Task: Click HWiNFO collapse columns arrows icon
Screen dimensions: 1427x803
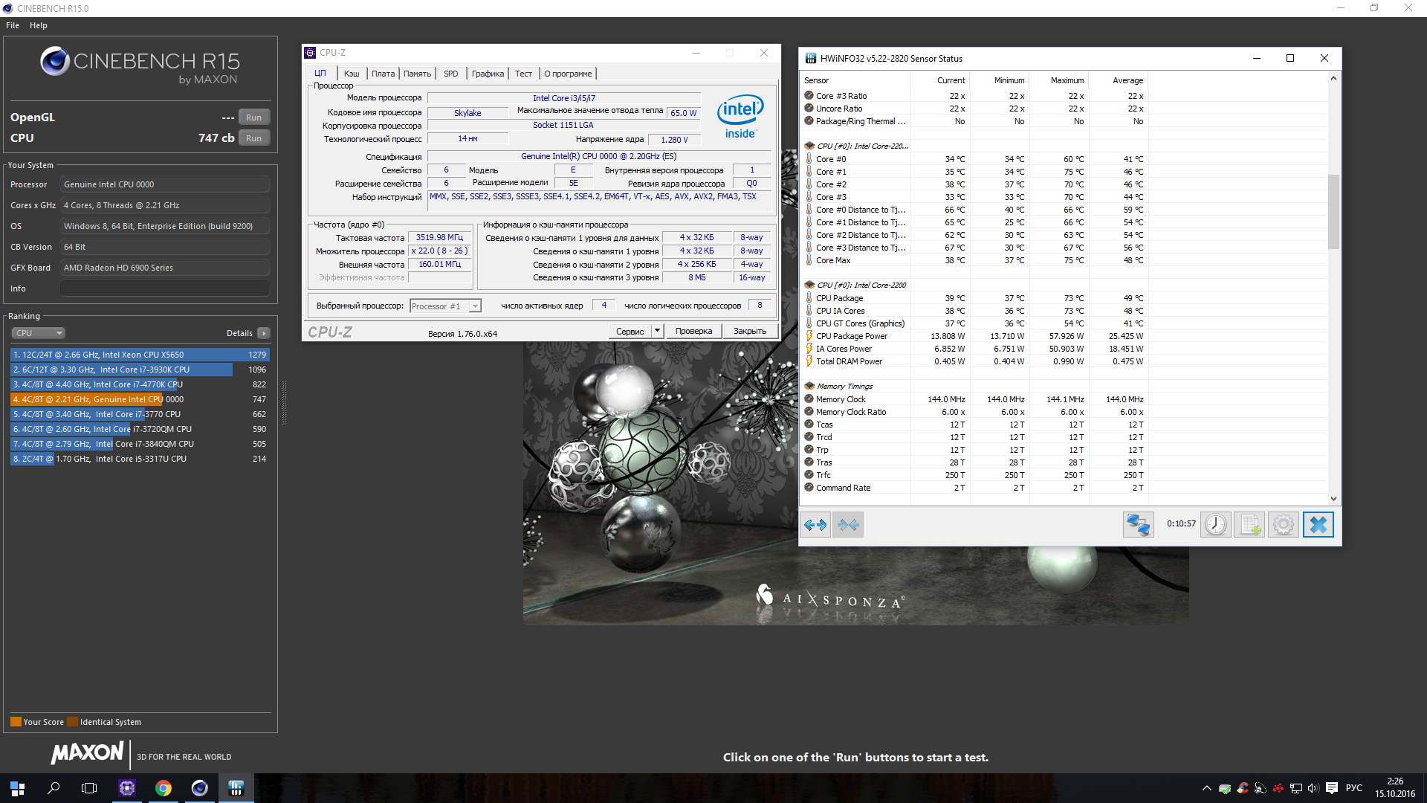Action: (848, 525)
